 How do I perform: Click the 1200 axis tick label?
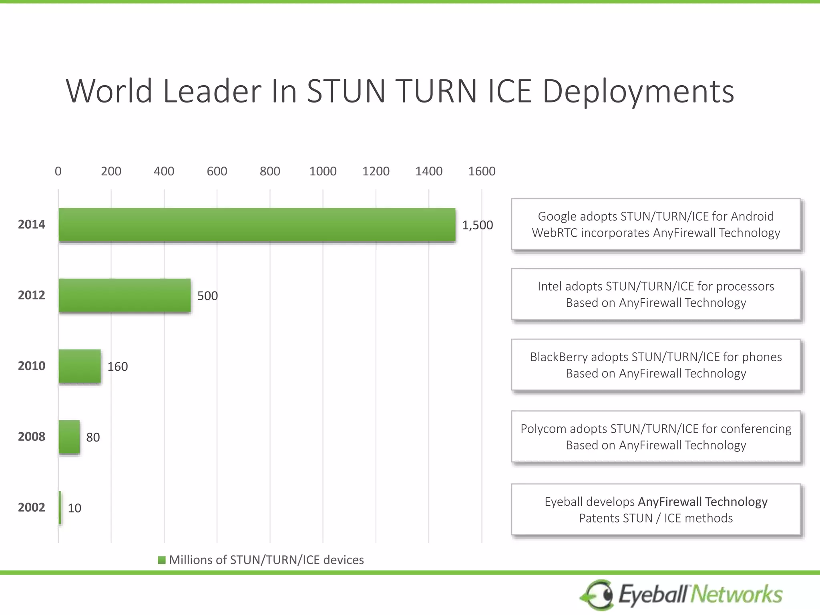pyautogui.click(x=376, y=171)
